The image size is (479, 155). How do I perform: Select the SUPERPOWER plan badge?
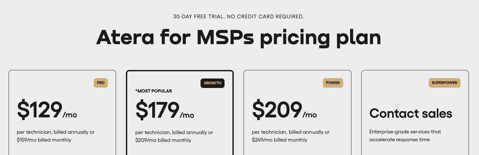click(444, 83)
